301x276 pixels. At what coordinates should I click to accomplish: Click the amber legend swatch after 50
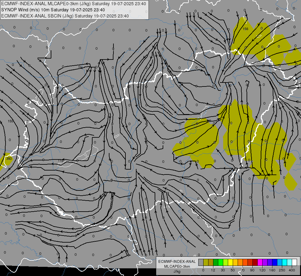click(x=236, y=262)
